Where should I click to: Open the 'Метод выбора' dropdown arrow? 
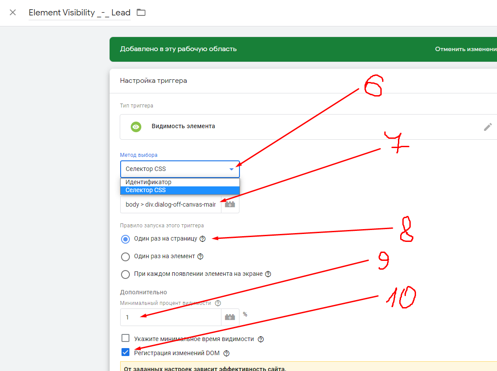pyautogui.click(x=232, y=169)
